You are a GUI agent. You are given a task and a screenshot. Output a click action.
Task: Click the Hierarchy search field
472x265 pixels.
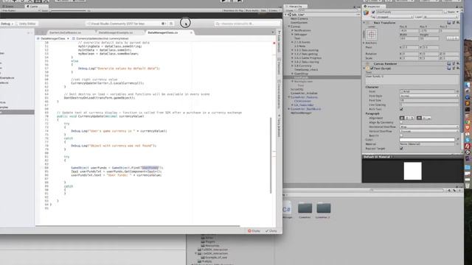(x=327, y=10)
